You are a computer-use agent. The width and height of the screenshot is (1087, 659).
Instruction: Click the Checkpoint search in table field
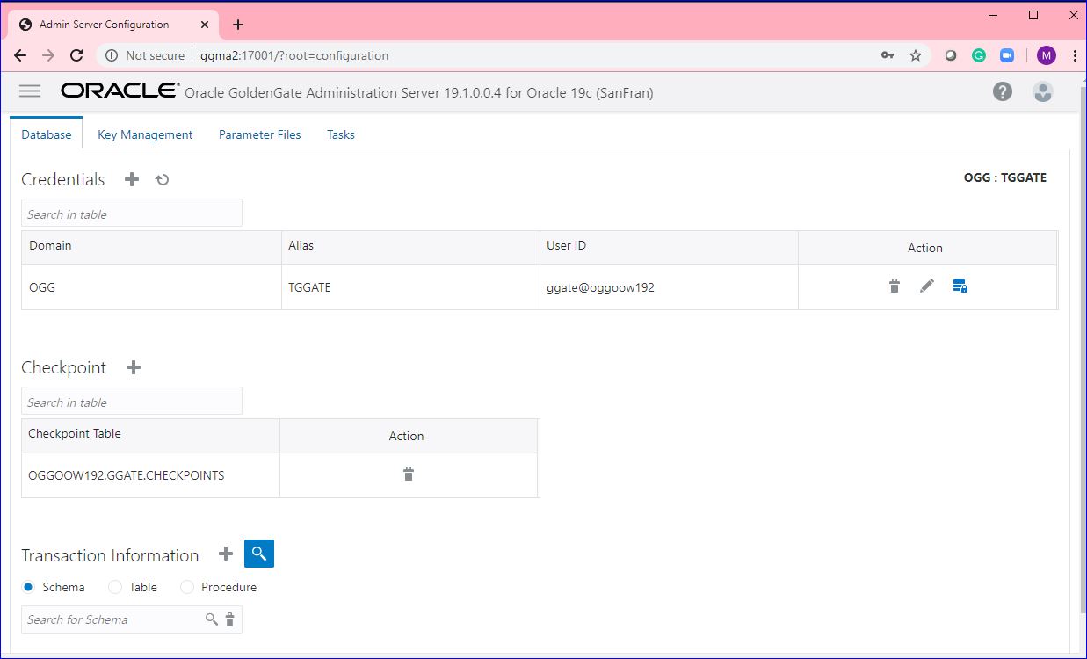tap(132, 402)
